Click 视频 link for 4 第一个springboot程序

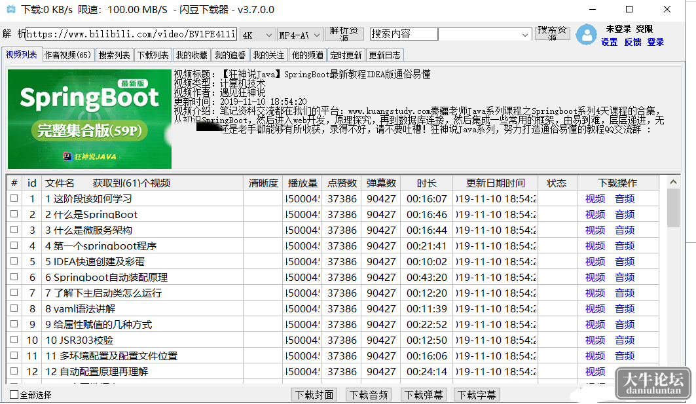point(595,246)
